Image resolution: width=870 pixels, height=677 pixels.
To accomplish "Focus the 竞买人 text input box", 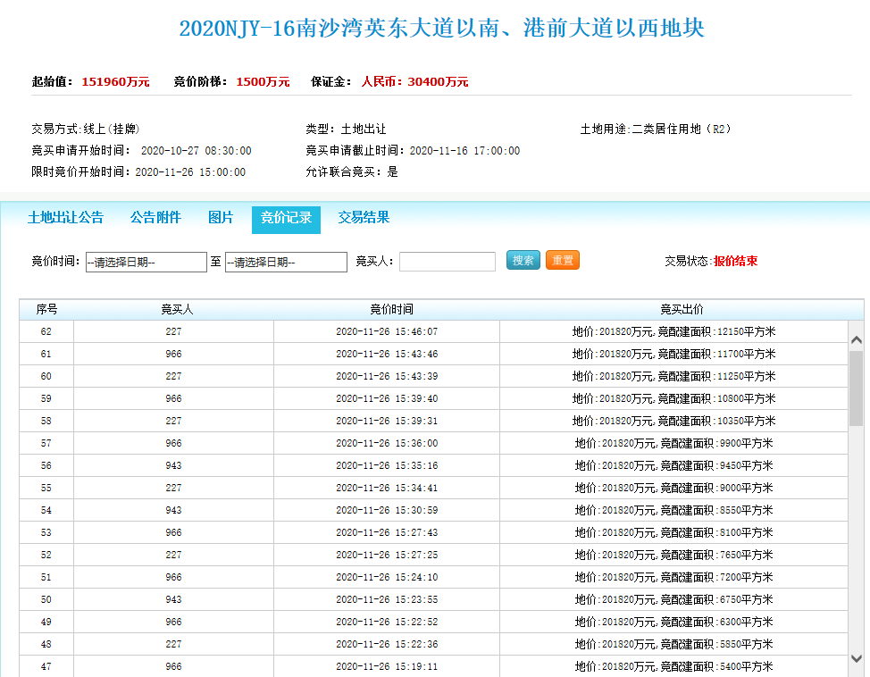I will pyautogui.click(x=447, y=262).
